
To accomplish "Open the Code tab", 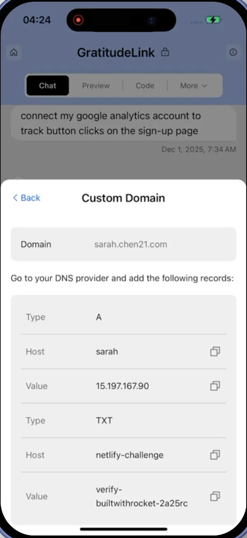I will (145, 85).
